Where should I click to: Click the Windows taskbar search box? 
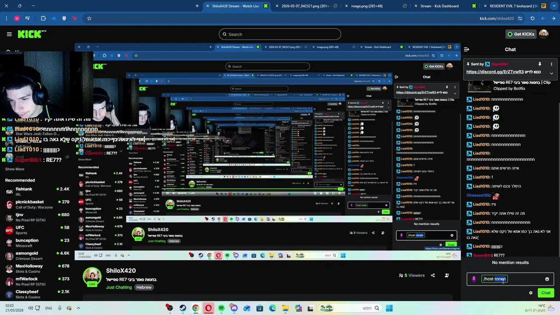click(x=350, y=308)
